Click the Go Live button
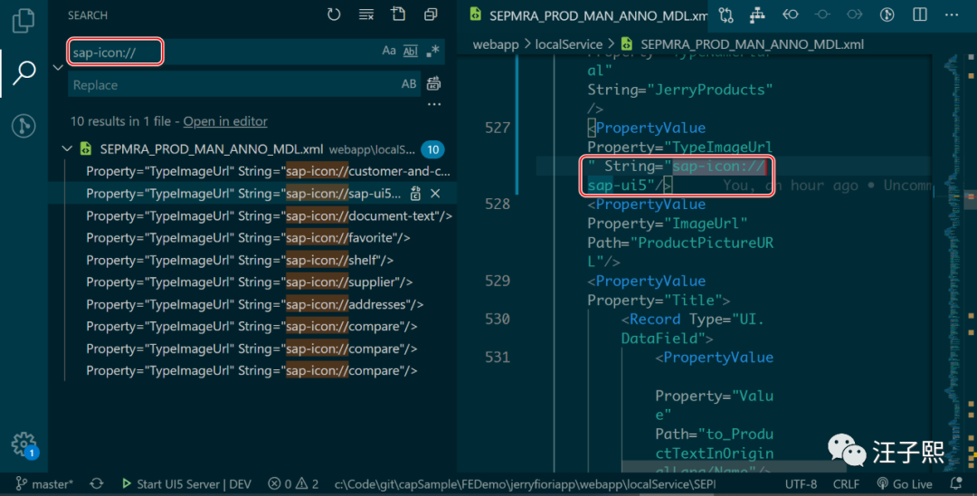The image size is (977, 496). coord(904,484)
